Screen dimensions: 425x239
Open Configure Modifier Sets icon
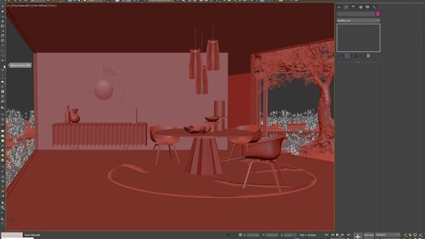click(x=369, y=56)
